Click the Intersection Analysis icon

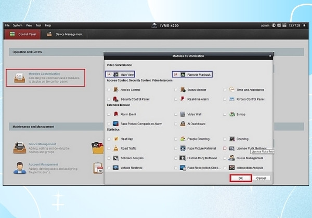pyautogui.click(x=231, y=168)
